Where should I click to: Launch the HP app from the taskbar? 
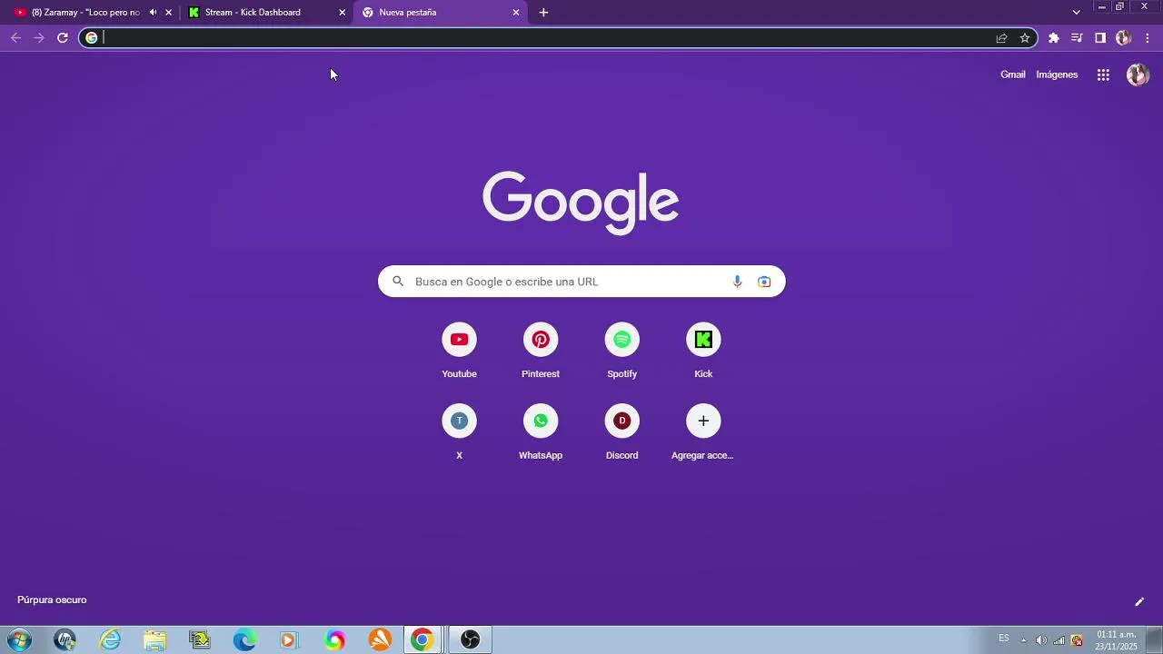tap(65, 639)
